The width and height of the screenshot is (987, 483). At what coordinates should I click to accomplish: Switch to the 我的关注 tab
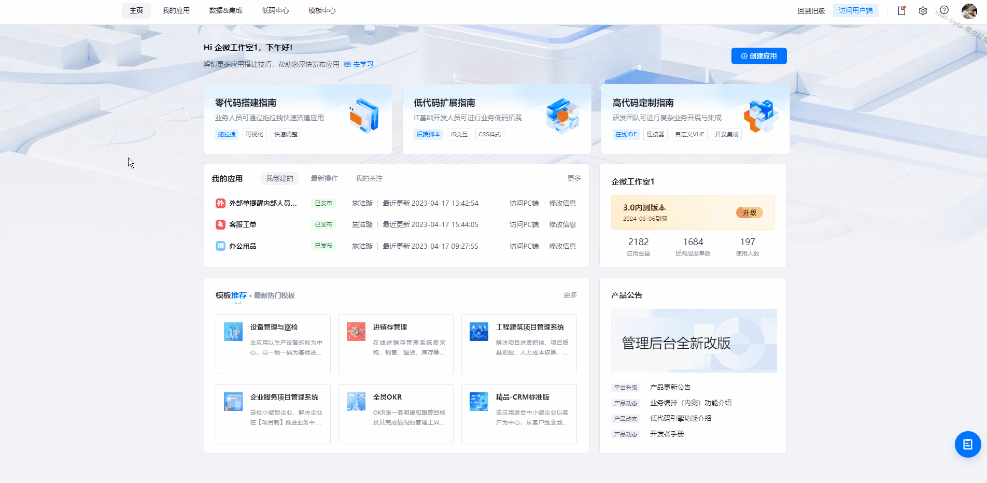pos(369,178)
